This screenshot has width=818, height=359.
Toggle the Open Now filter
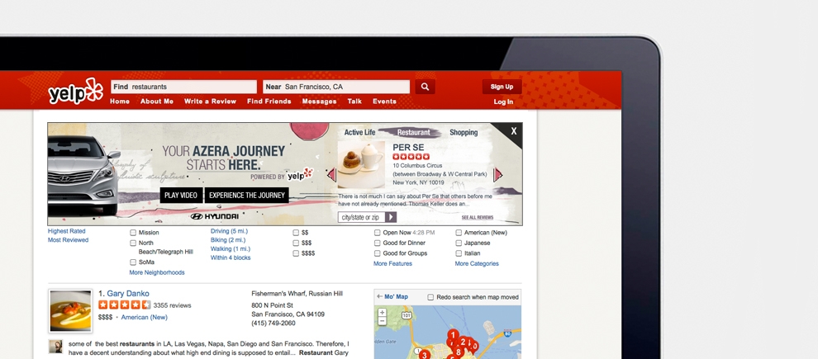377,233
